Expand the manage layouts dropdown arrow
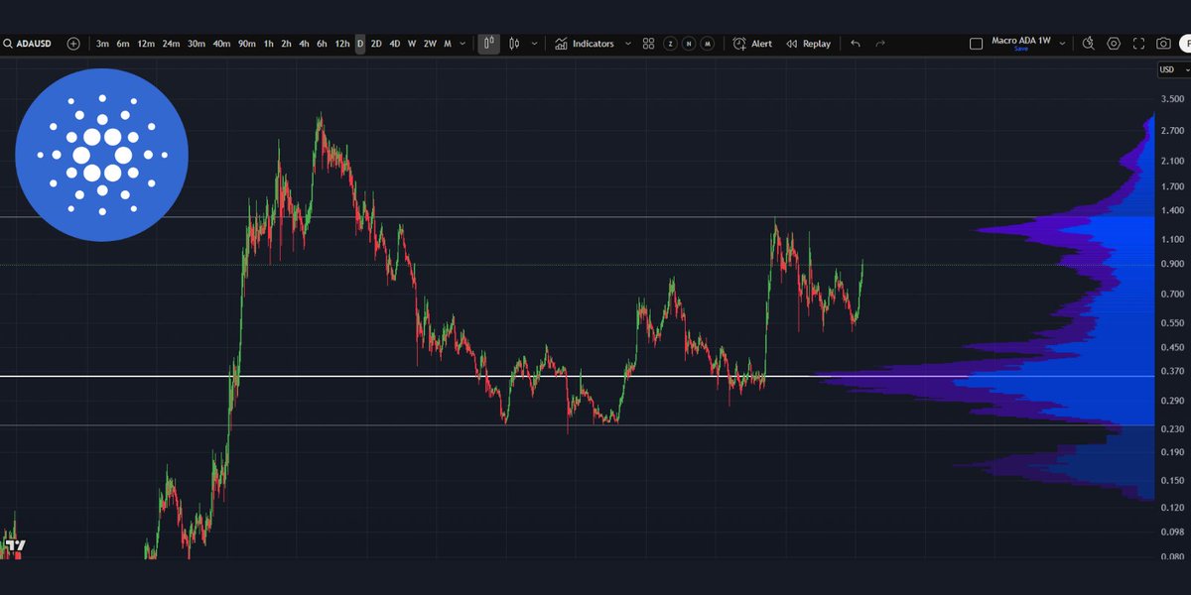The width and height of the screenshot is (1191, 595). click(1063, 44)
